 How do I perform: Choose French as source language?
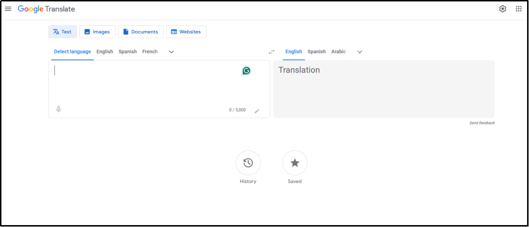[150, 52]
